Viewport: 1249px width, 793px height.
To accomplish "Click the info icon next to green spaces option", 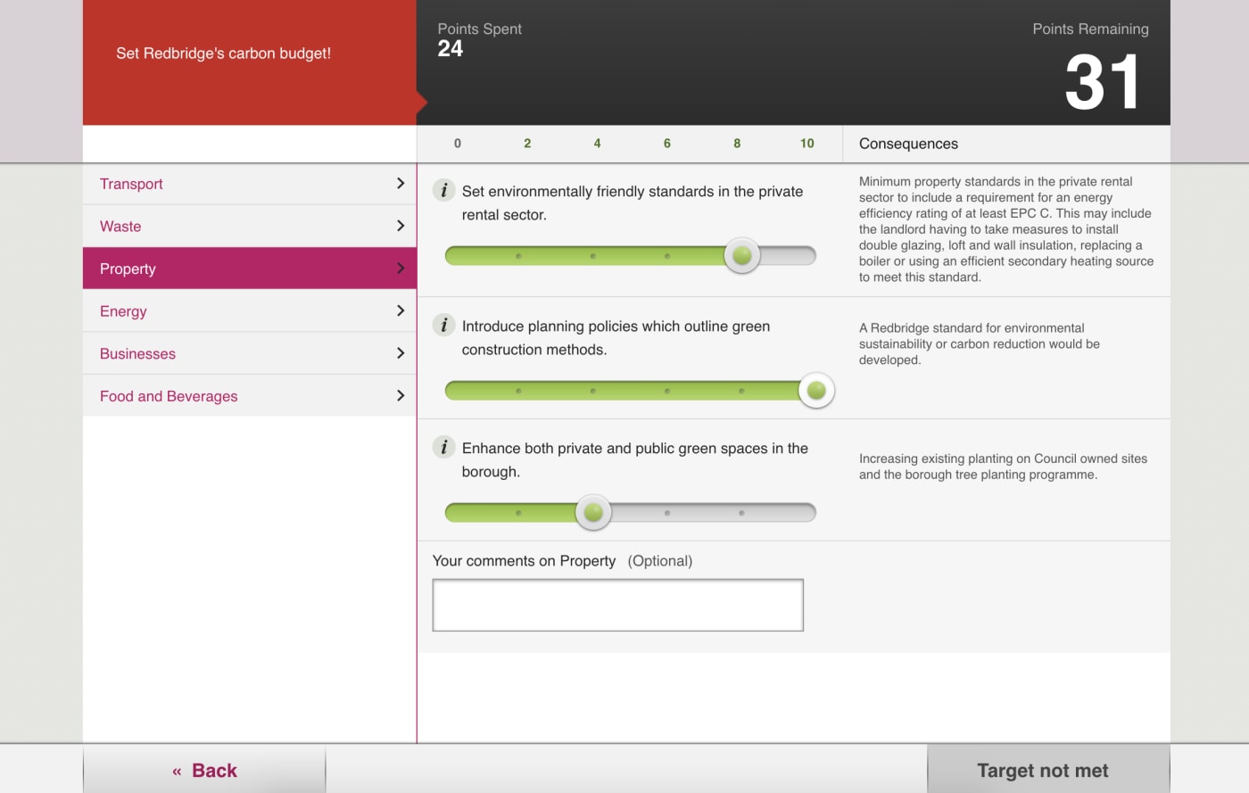I will point(443,447).
